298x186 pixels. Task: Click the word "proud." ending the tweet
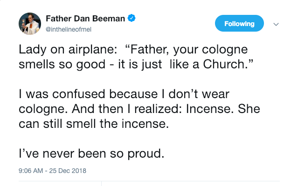pos(146,154)
